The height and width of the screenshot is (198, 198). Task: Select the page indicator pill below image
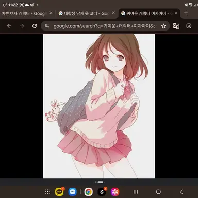tap(100, 182)
